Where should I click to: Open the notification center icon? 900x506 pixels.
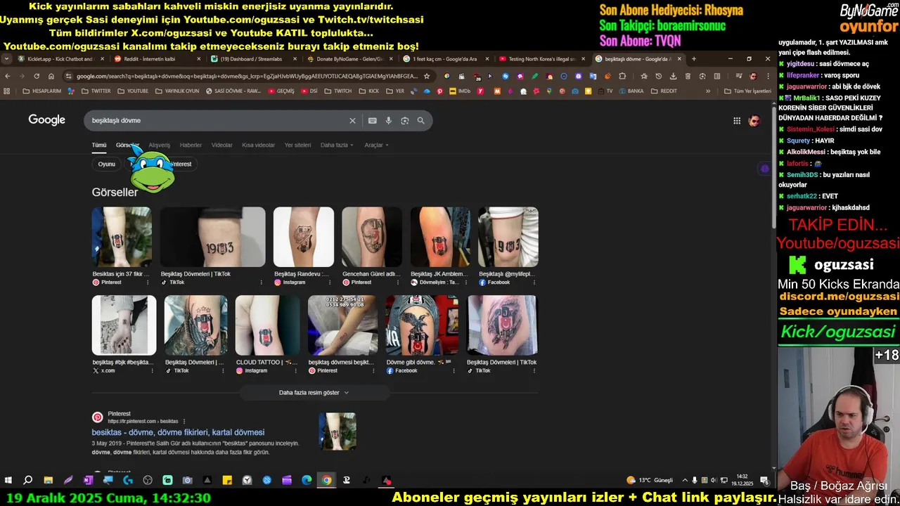tap(764, 480)
